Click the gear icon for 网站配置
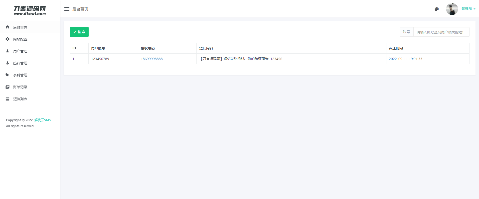Image resolution: width=479 pixels, height=199 pixels. pyautogui.click(x=7, y=39)
